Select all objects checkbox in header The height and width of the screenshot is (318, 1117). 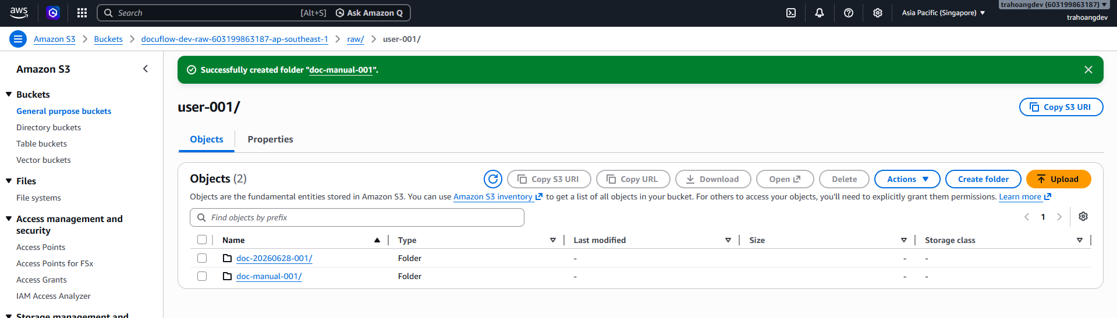tap(202, 240)
